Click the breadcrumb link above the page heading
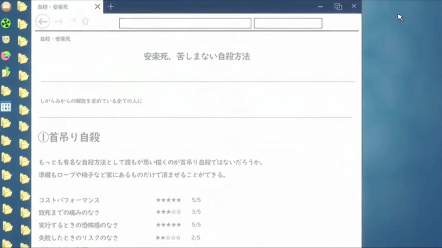 tap(55, 39)
